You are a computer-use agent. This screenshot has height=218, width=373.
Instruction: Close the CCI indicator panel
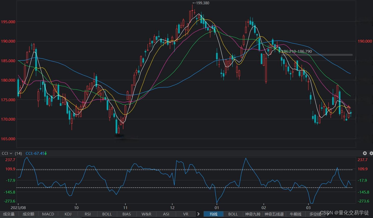pos(365,153)
